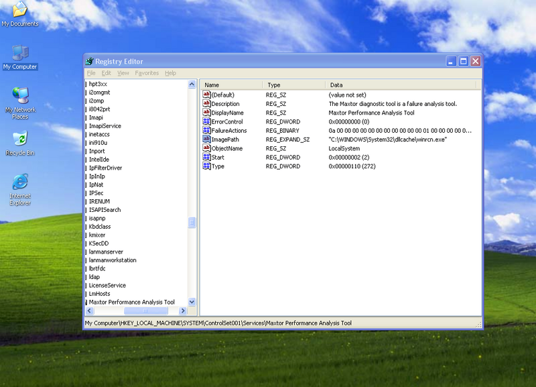Select the Description value string icon
Image resolution: width=536 pixels, height=387 pixels.
click(x=206, y=103)
